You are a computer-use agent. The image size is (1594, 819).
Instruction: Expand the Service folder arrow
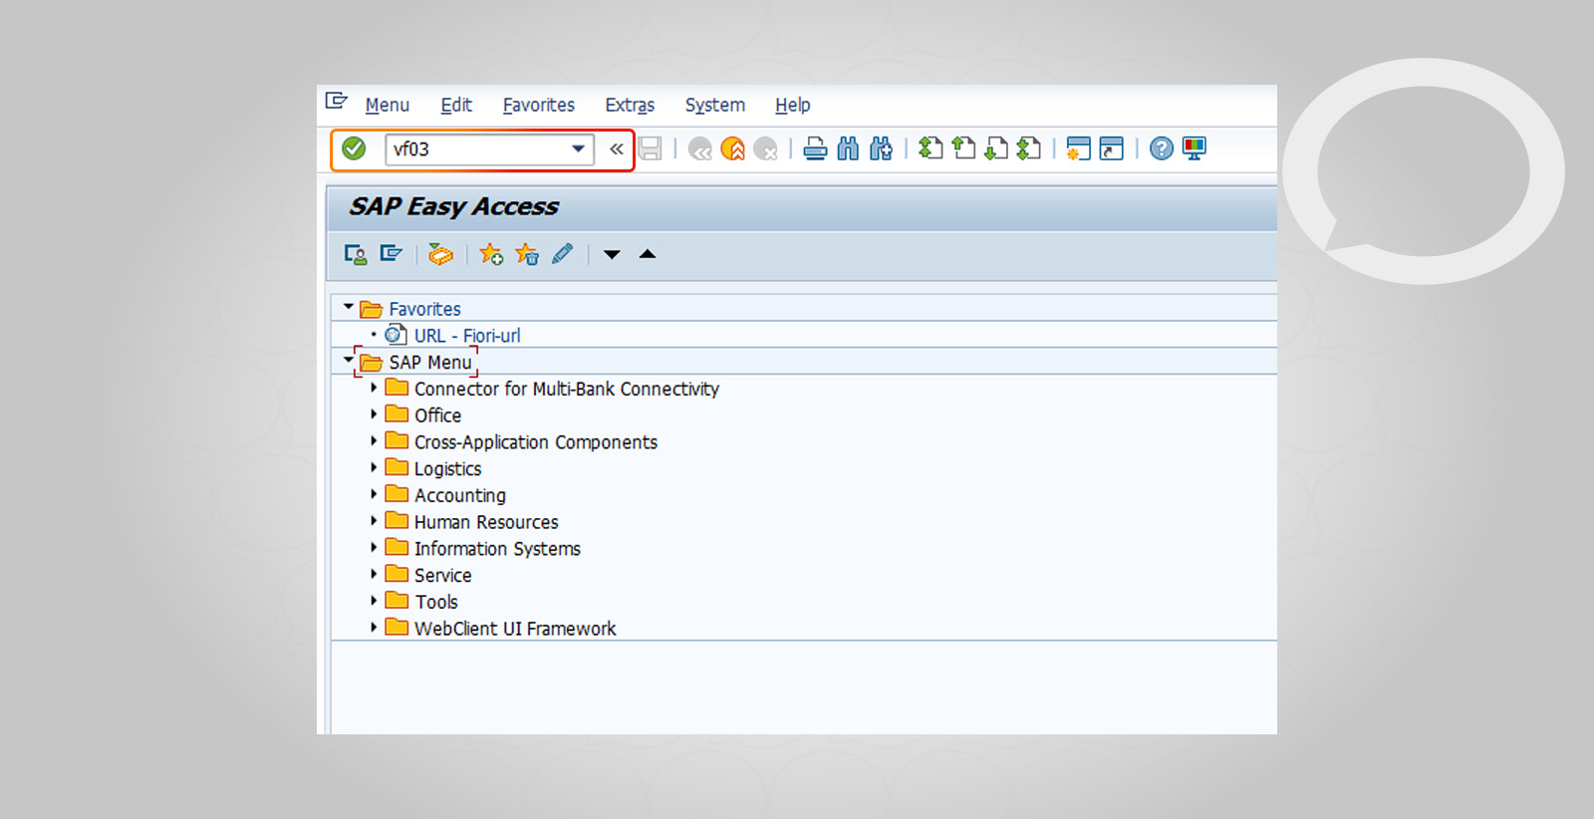tap(374, 574)
